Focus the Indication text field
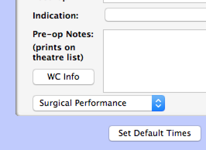The image size is (206, 150). click(155, 15)
